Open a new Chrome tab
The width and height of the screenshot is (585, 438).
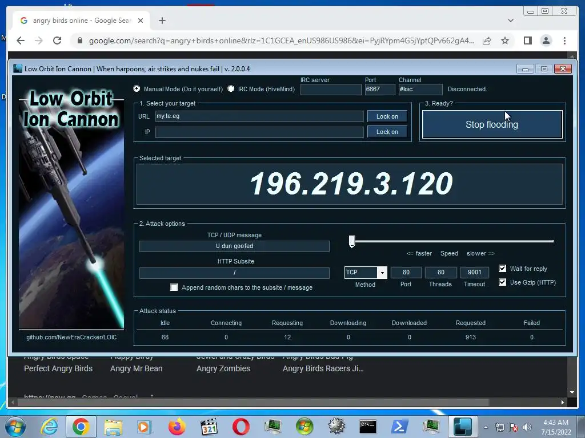pos(162,21)
